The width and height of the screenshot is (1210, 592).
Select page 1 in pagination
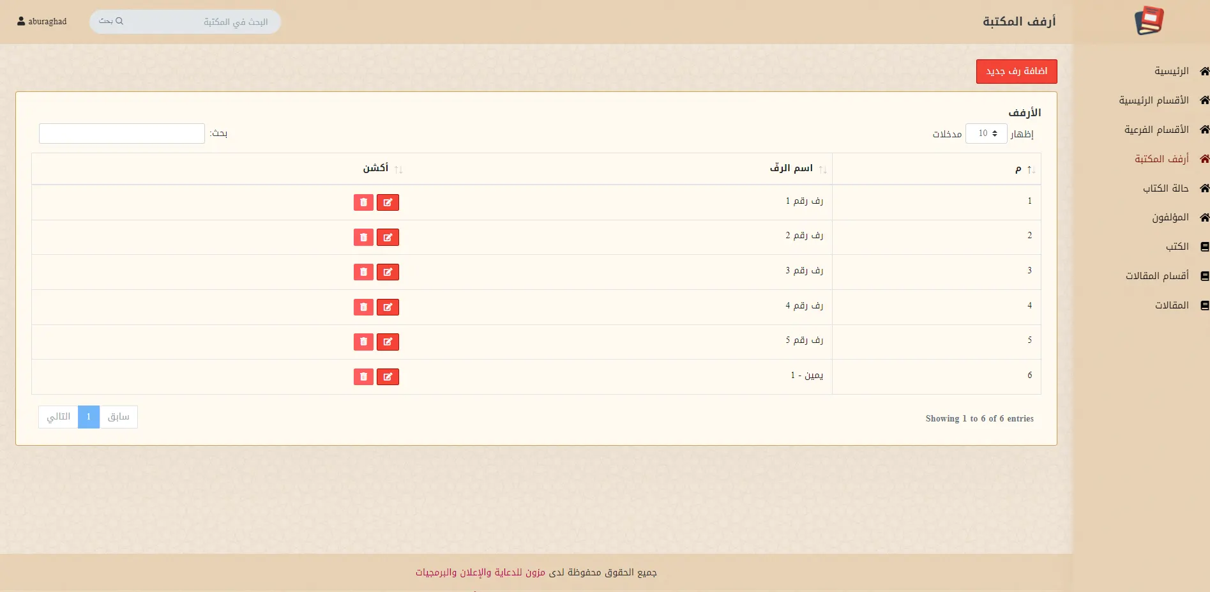[x=89, y=417]
